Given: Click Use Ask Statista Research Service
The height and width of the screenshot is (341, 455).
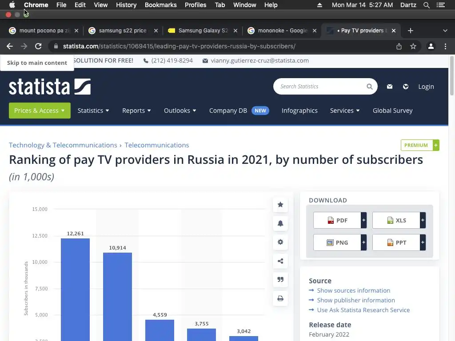Looking at the screenshot, I should click(363, 310).
